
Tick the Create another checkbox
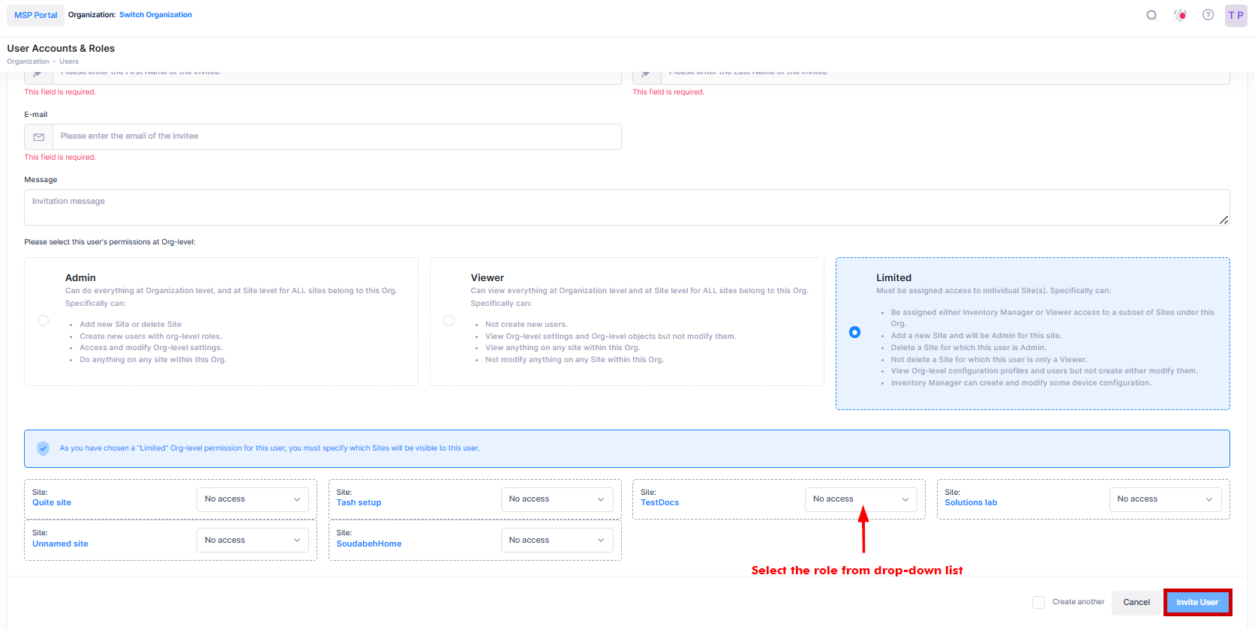(1038, 602)
